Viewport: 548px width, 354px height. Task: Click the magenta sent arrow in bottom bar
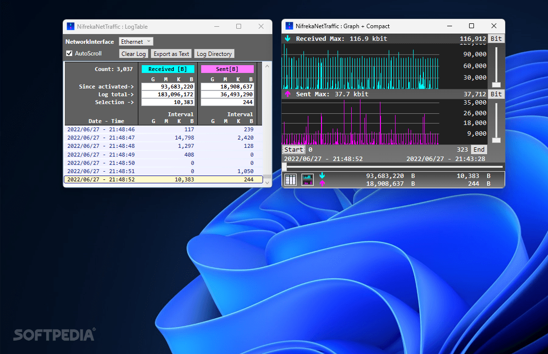pos(322,183)
